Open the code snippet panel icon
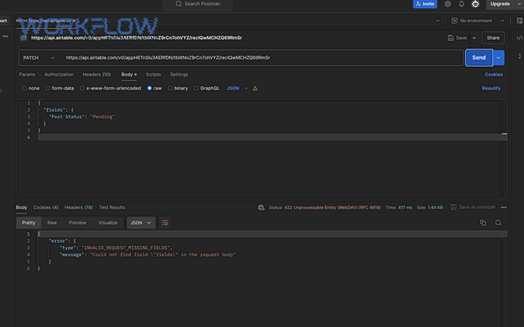 coord(519,38)
